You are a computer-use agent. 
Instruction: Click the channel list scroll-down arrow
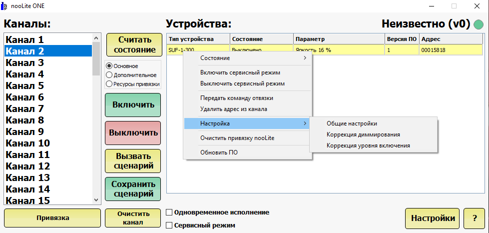click(x=96, y=200)
